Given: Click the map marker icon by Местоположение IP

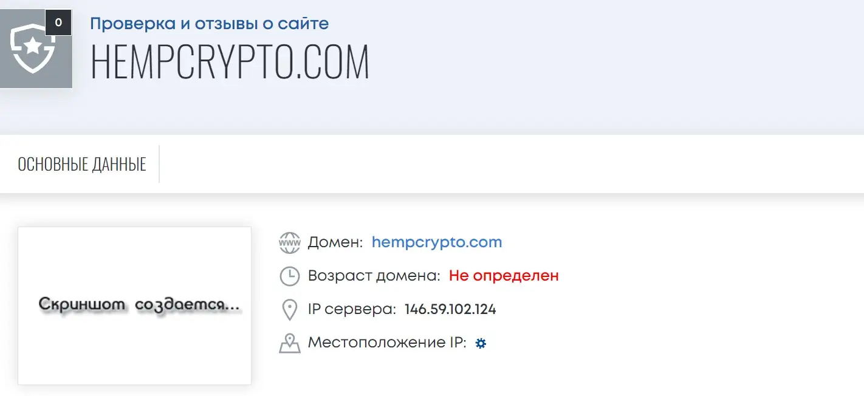Looking at the screenshot, I should point(290,343).
